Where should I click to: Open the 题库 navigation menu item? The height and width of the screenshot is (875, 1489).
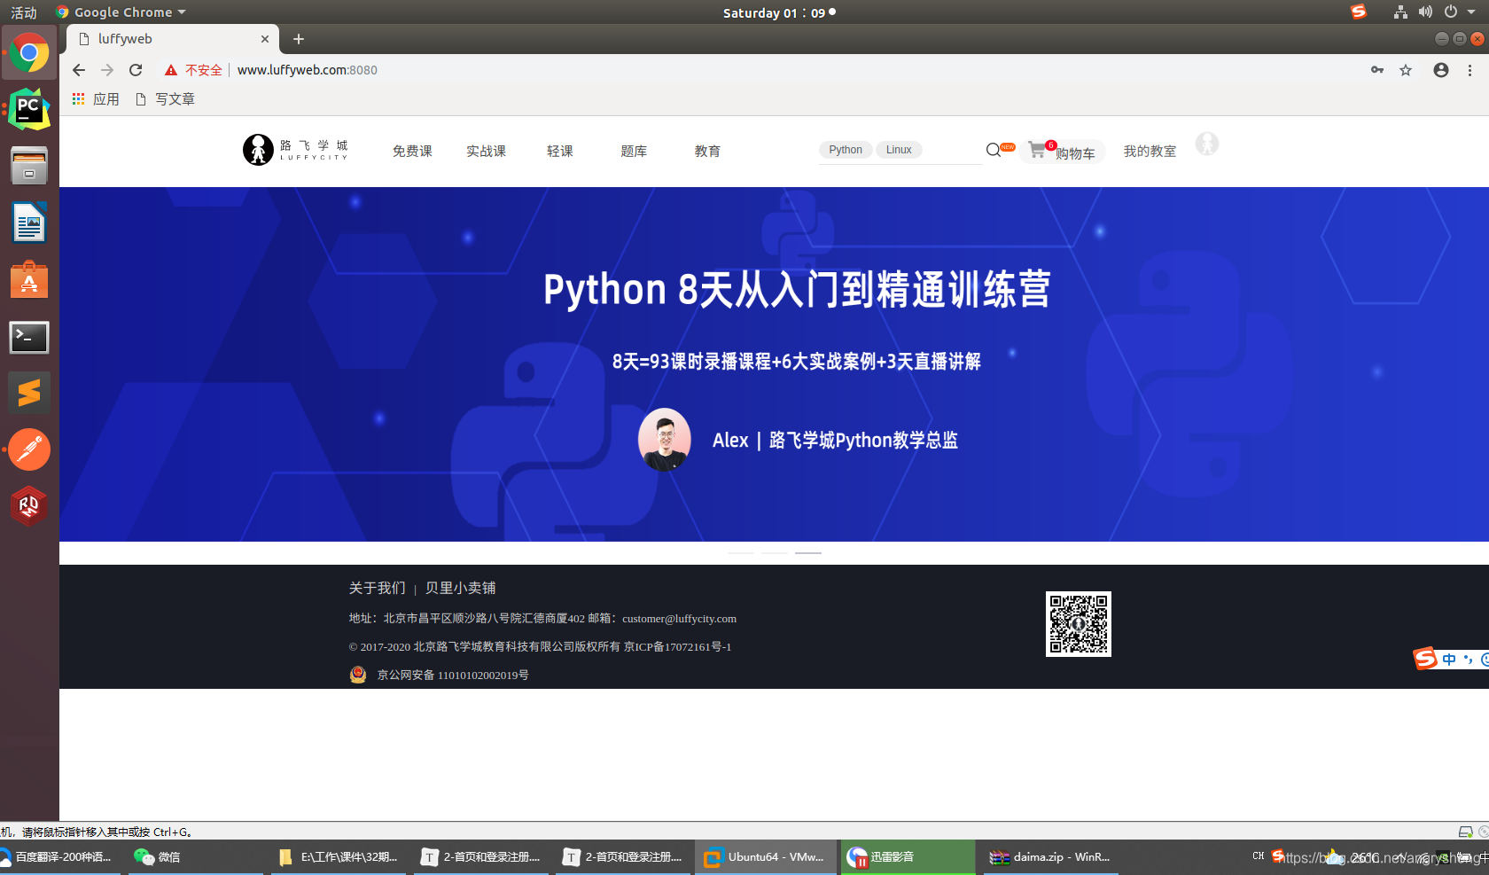634,151
